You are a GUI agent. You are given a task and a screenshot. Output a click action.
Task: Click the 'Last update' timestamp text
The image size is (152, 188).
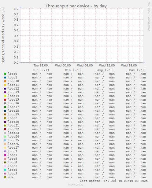[x=114, y=181]
